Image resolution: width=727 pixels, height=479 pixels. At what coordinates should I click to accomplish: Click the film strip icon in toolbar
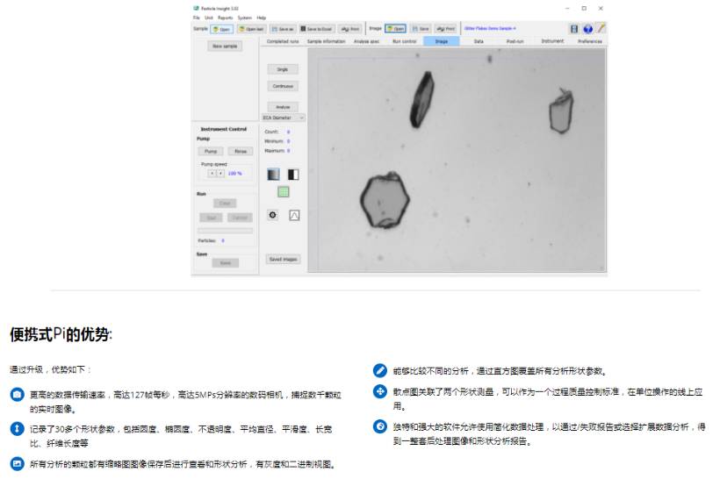click(574, 29)
